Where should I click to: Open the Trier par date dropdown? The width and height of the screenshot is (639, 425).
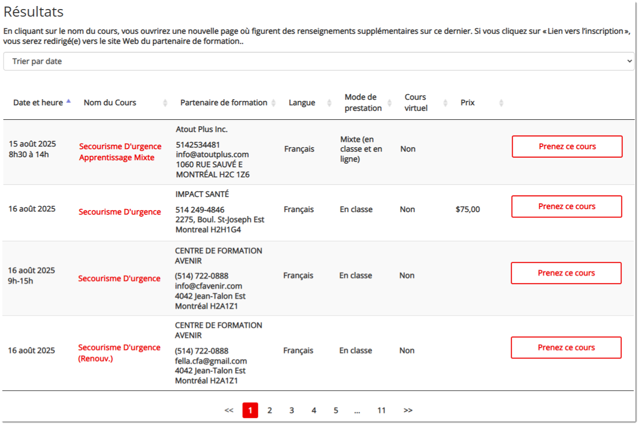(318, 61)
